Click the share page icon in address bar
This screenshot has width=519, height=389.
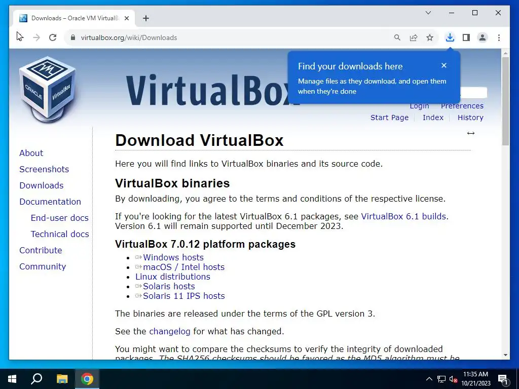[x=414, y=37]
